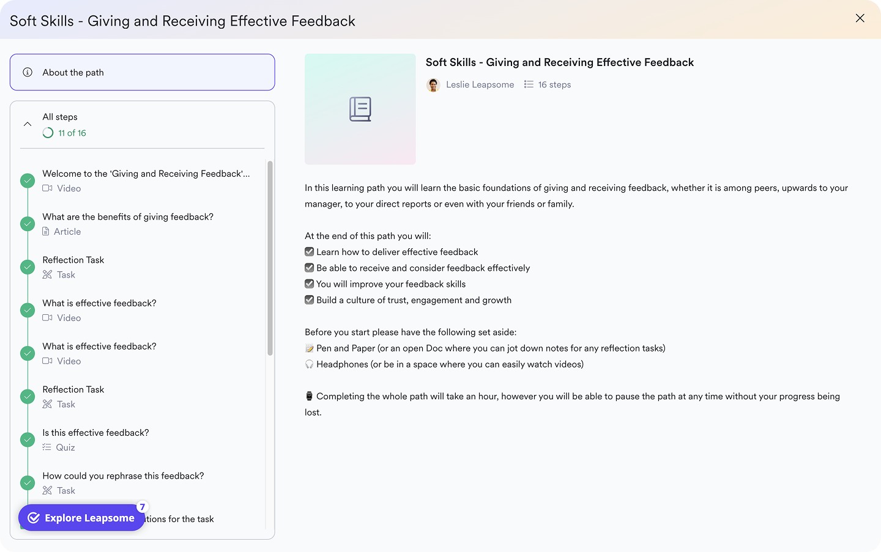Collapse the "All steps" section
This screenshot has width=881, height=552.
click(27, 123)
